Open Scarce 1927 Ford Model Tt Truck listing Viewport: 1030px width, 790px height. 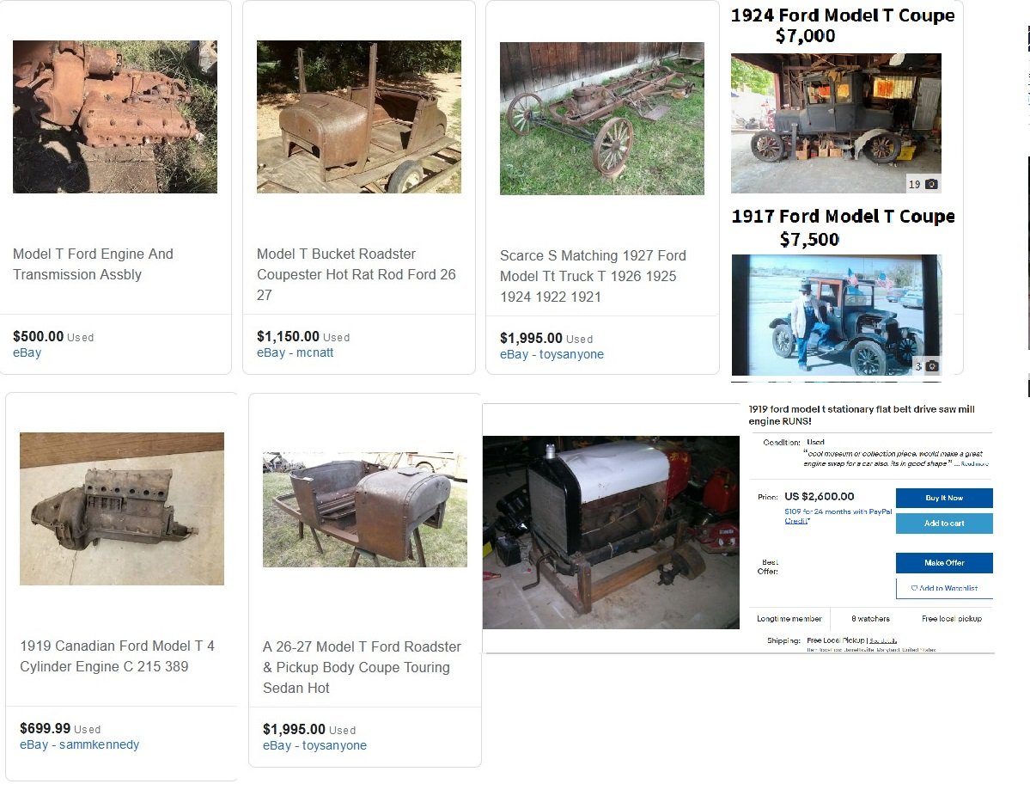(593, 276)
